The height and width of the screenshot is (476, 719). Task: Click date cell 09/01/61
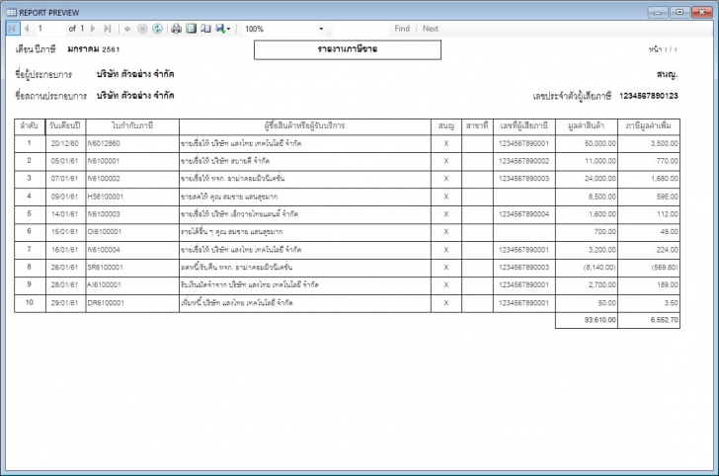pos(64,197)
